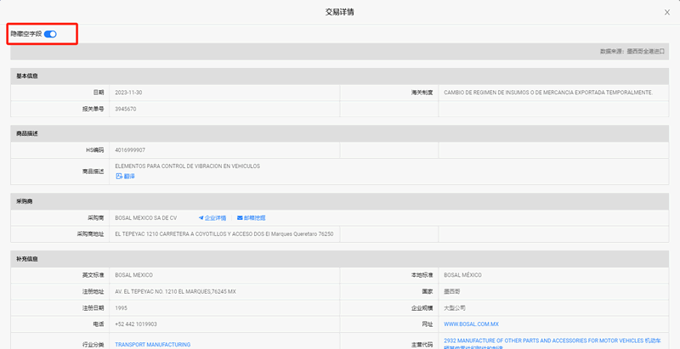
Task: Open 企业详情 via paper-plane icon
Action: [x=201, y=217]
